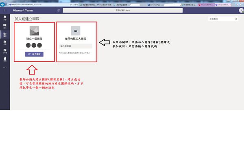Open the user profile avatar menu
Image resolution: width=244 pixels, height=168 pixels.
(240, 10)
